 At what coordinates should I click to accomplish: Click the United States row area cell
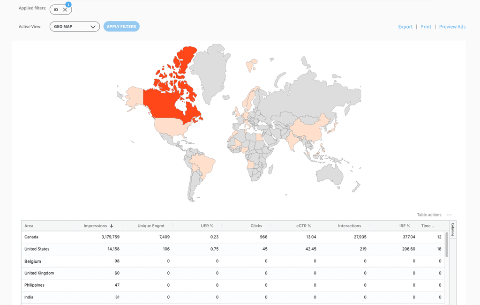coord(37,249)
